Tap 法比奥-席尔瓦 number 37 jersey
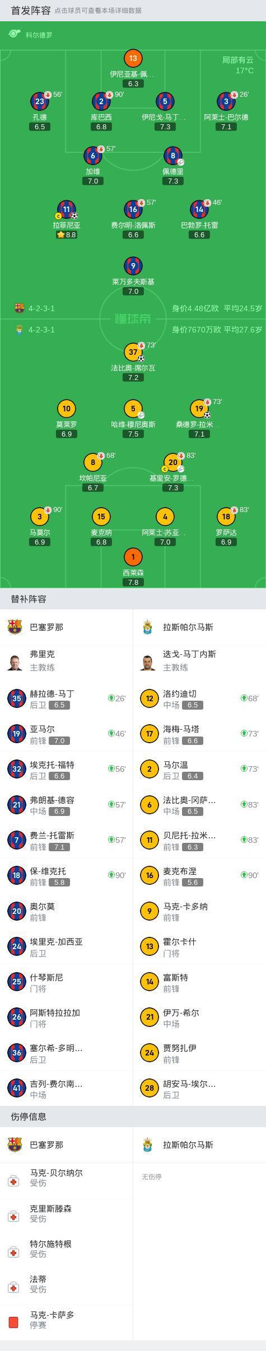This screenshot has width=266, height=1351. [133, 352]
